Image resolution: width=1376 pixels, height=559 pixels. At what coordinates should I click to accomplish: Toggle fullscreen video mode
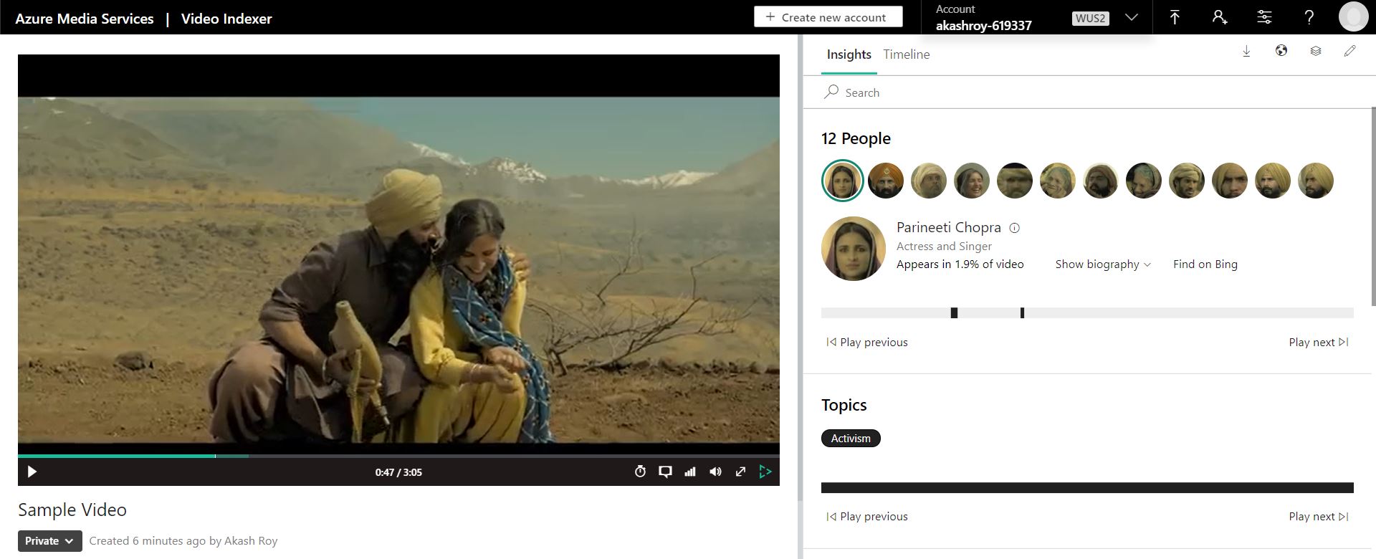click(740, 472)
